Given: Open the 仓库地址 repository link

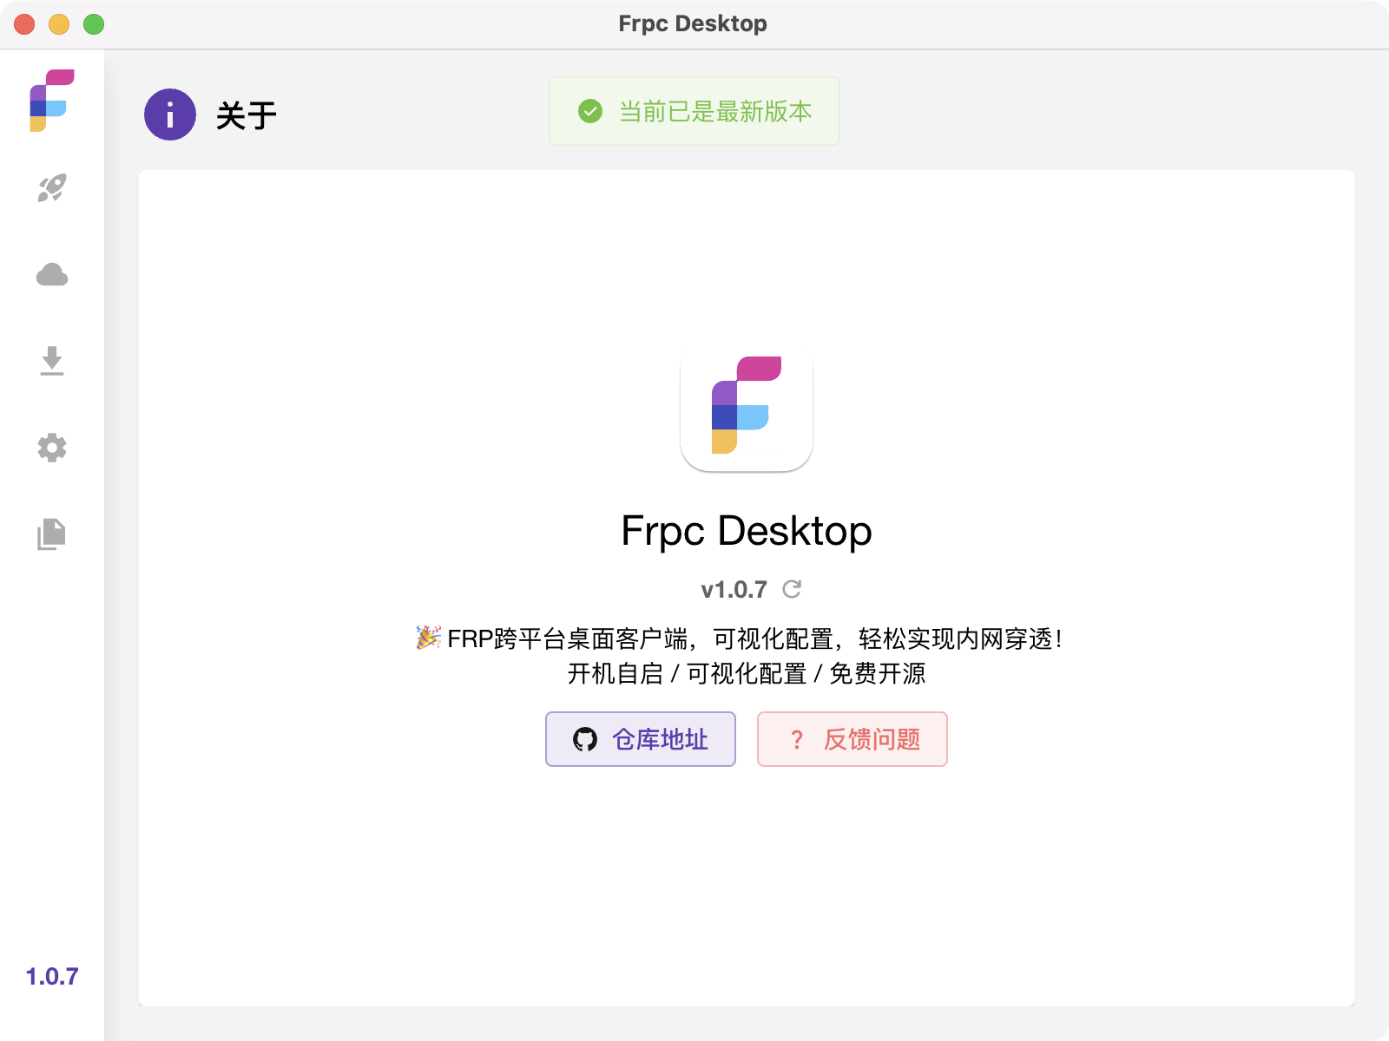Looking at the screenshot, I should point(641,739).
